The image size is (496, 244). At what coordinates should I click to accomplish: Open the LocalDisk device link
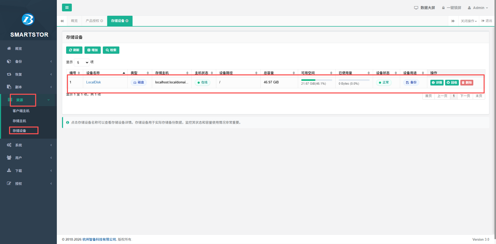pos(94,82)
